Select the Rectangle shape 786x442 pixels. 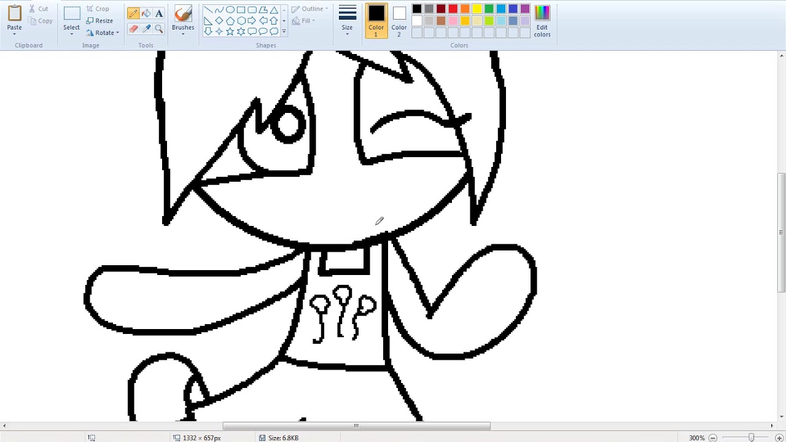(241, 9)
